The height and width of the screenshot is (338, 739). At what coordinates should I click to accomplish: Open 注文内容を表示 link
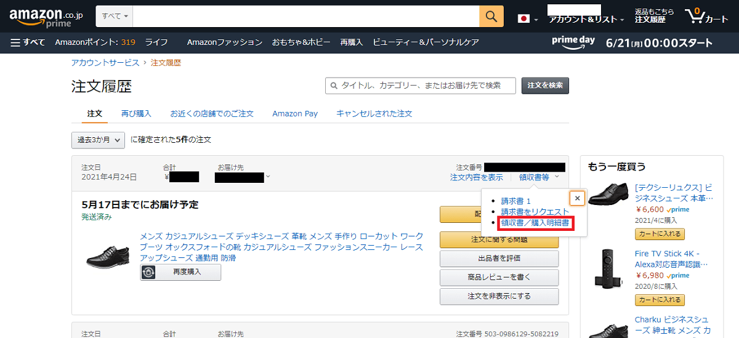click(476, 177)
